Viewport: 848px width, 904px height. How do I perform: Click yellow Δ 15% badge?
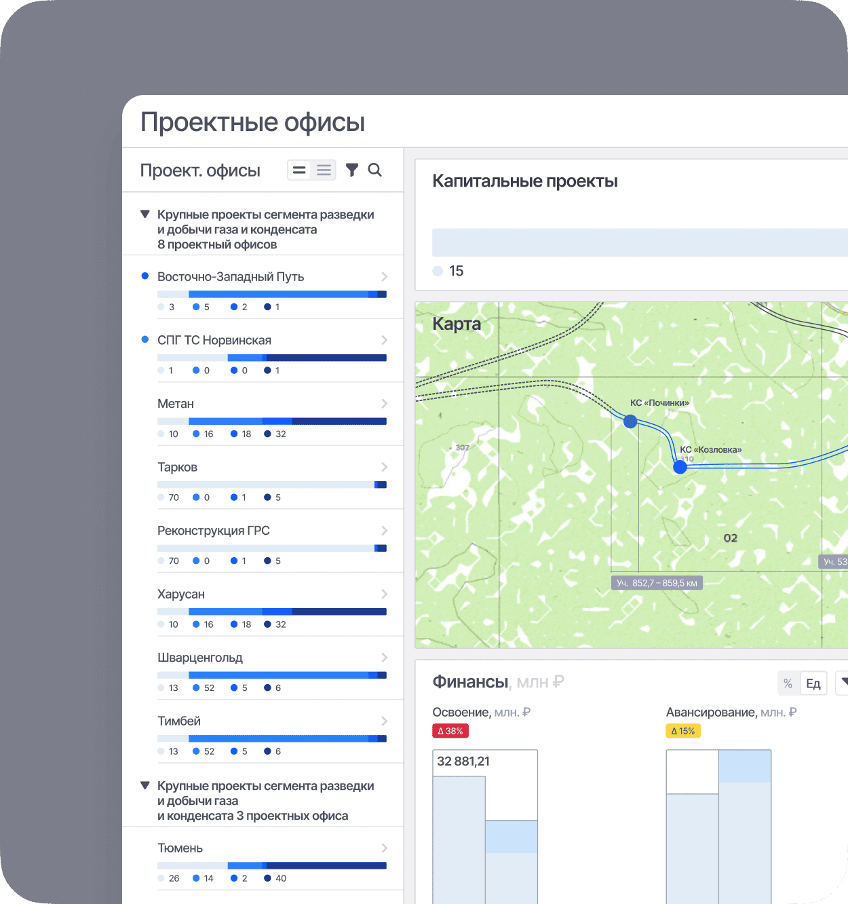[683, 731]
